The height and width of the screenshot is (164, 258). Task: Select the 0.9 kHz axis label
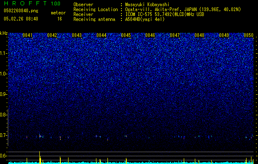pyautogui.click(x=3, y=94)
